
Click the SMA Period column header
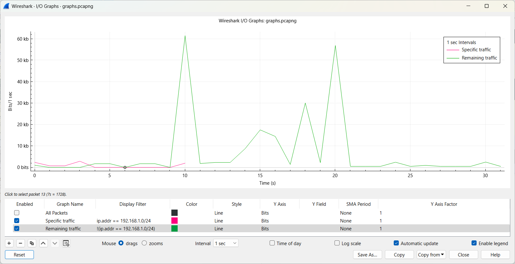click(358, 204)
